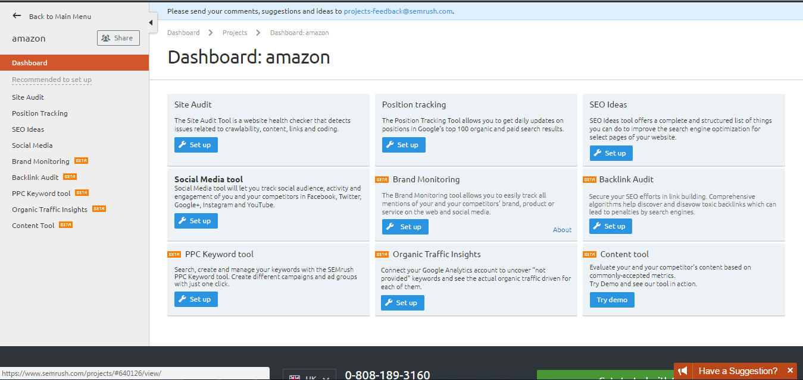Click the projects-feedback@semrush.com email link

[398, 11]
